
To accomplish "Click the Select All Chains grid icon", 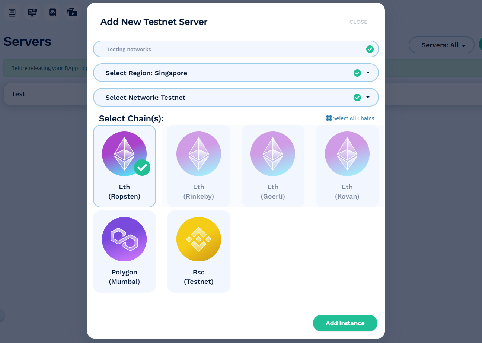I will click(329, 118).
